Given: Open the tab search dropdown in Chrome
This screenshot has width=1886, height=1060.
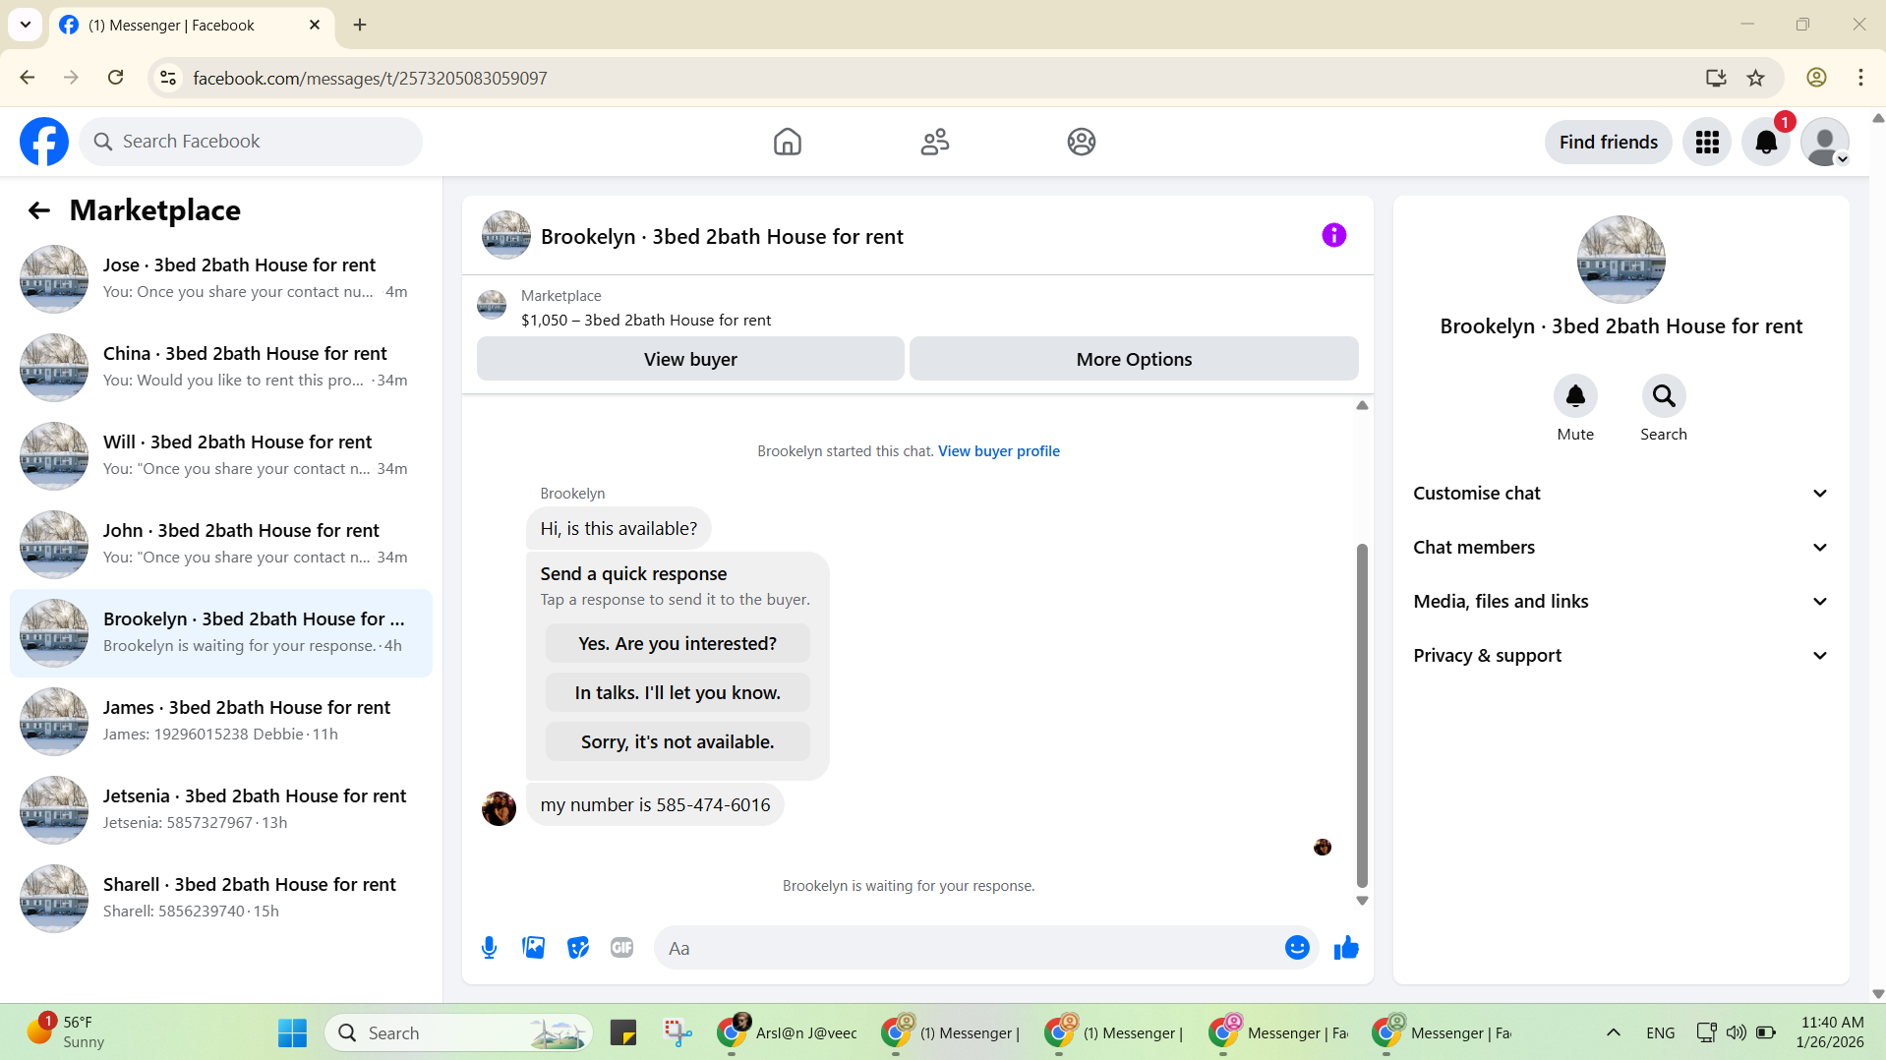Looking at the screenshot, I should click(x=26, y=25).
